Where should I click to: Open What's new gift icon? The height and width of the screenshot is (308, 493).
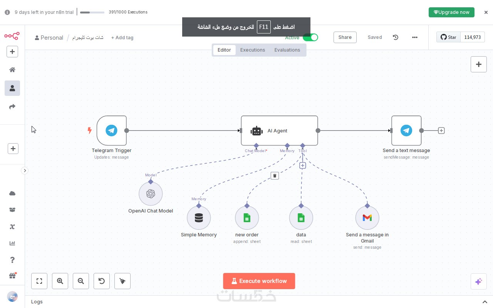[12, 276]
